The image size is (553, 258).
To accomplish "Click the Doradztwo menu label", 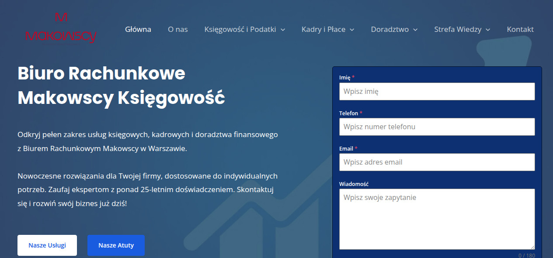I will pyautogui.click(x=390, y=29).
